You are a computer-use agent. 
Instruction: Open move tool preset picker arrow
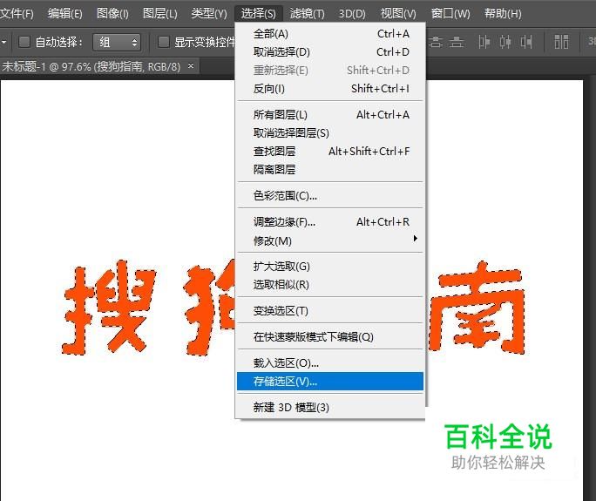(3, 42)
